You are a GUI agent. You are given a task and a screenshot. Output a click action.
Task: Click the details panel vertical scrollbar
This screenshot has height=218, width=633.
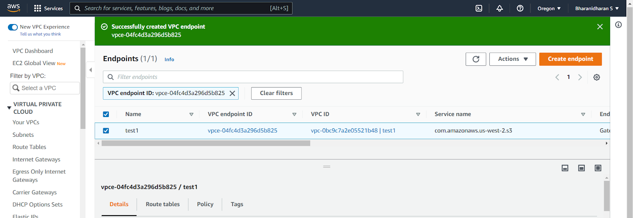[606, 196]
